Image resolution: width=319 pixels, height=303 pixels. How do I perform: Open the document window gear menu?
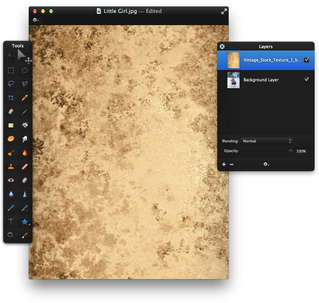point(36,20)
